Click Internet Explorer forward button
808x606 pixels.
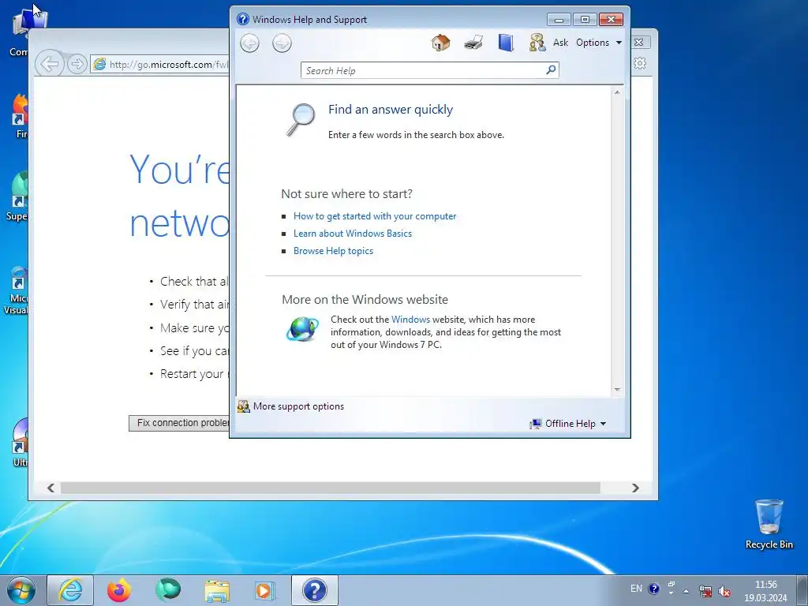point(77,64)
